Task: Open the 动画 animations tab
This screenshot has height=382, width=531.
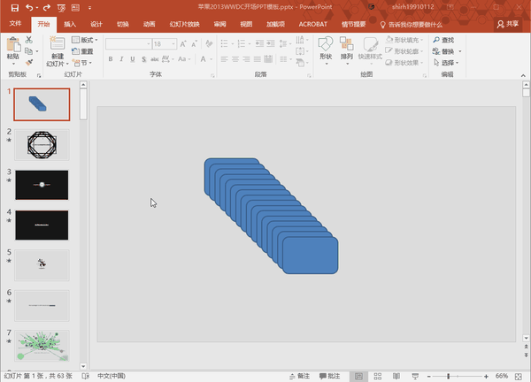Action: pos(149,24)
